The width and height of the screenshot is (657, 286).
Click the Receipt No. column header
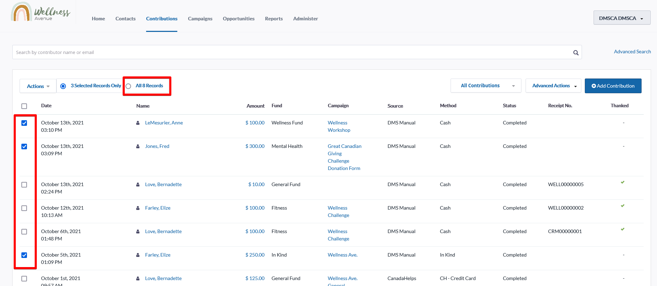coord(560,105)
